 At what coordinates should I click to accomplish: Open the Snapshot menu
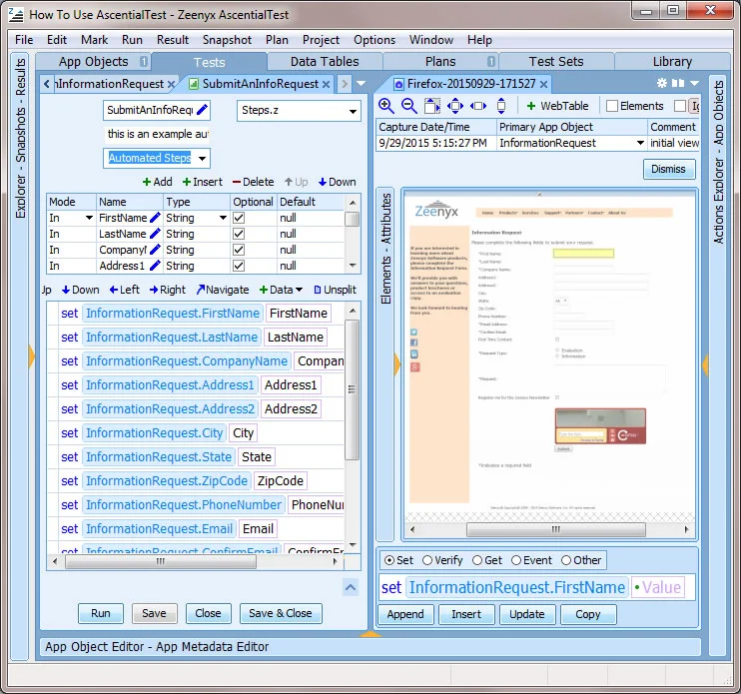[x=227, y=40]
